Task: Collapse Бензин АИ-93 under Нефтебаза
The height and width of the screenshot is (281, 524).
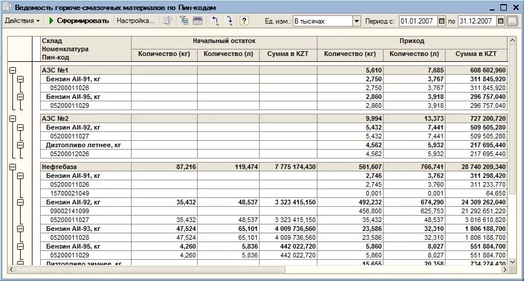Action: 21,229
